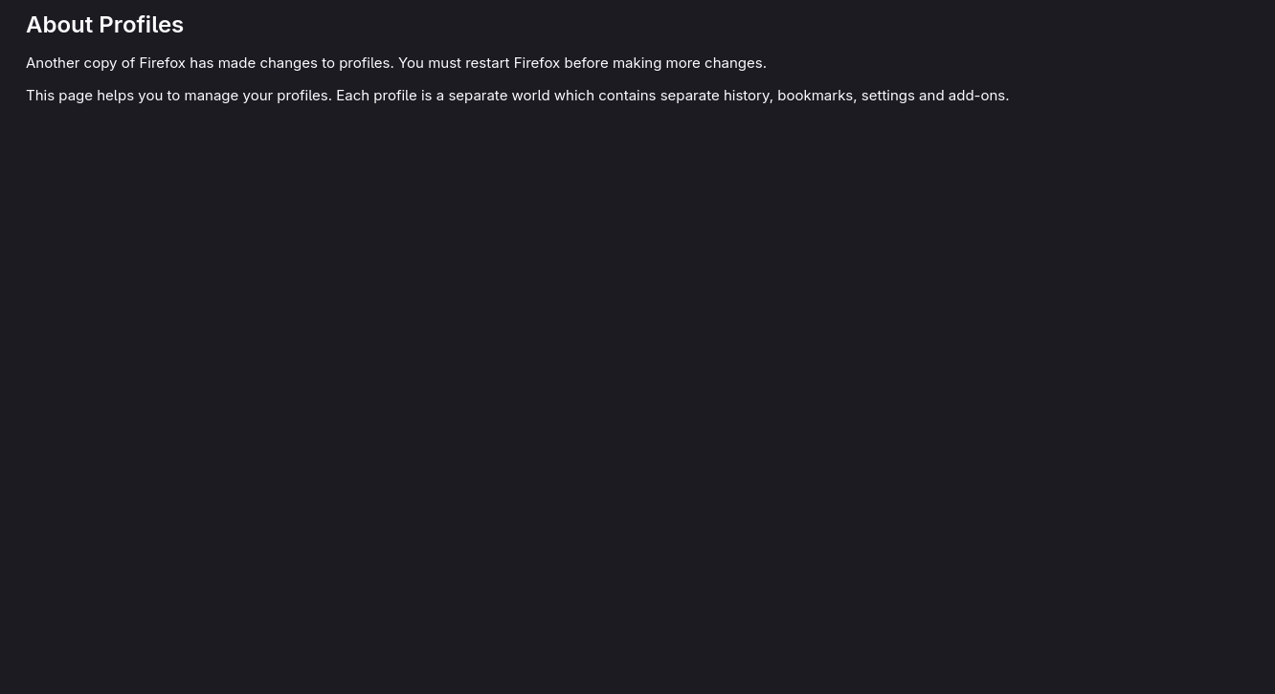Click the word "bookmarks" in the description
This screenshot has width=1275, height=694.
click(x=815, y=96)
